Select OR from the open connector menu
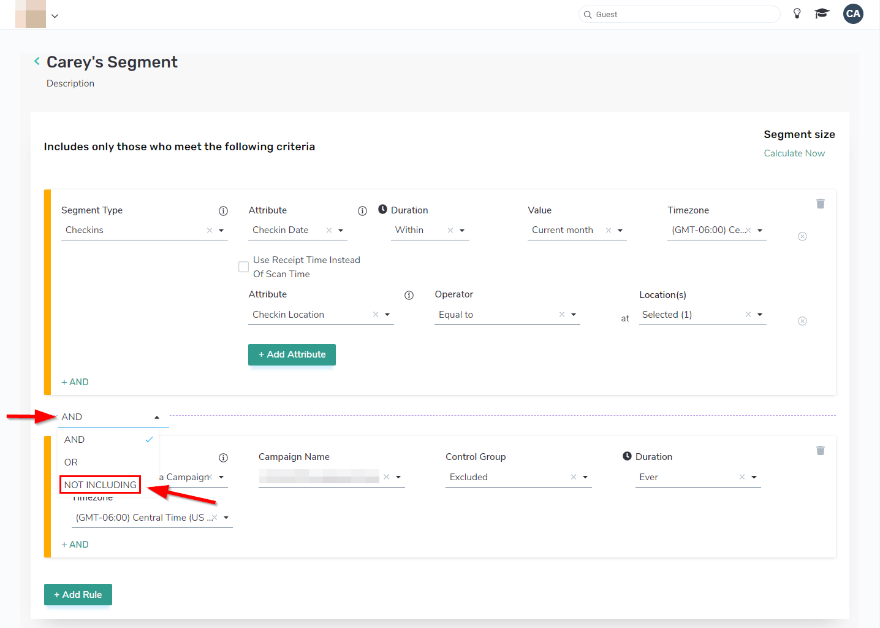This screenshot has width=880, height=628. pos(70,462)
